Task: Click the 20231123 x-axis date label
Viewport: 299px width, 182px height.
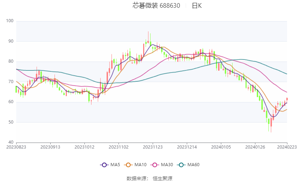Action: click(x=153, y=147)
